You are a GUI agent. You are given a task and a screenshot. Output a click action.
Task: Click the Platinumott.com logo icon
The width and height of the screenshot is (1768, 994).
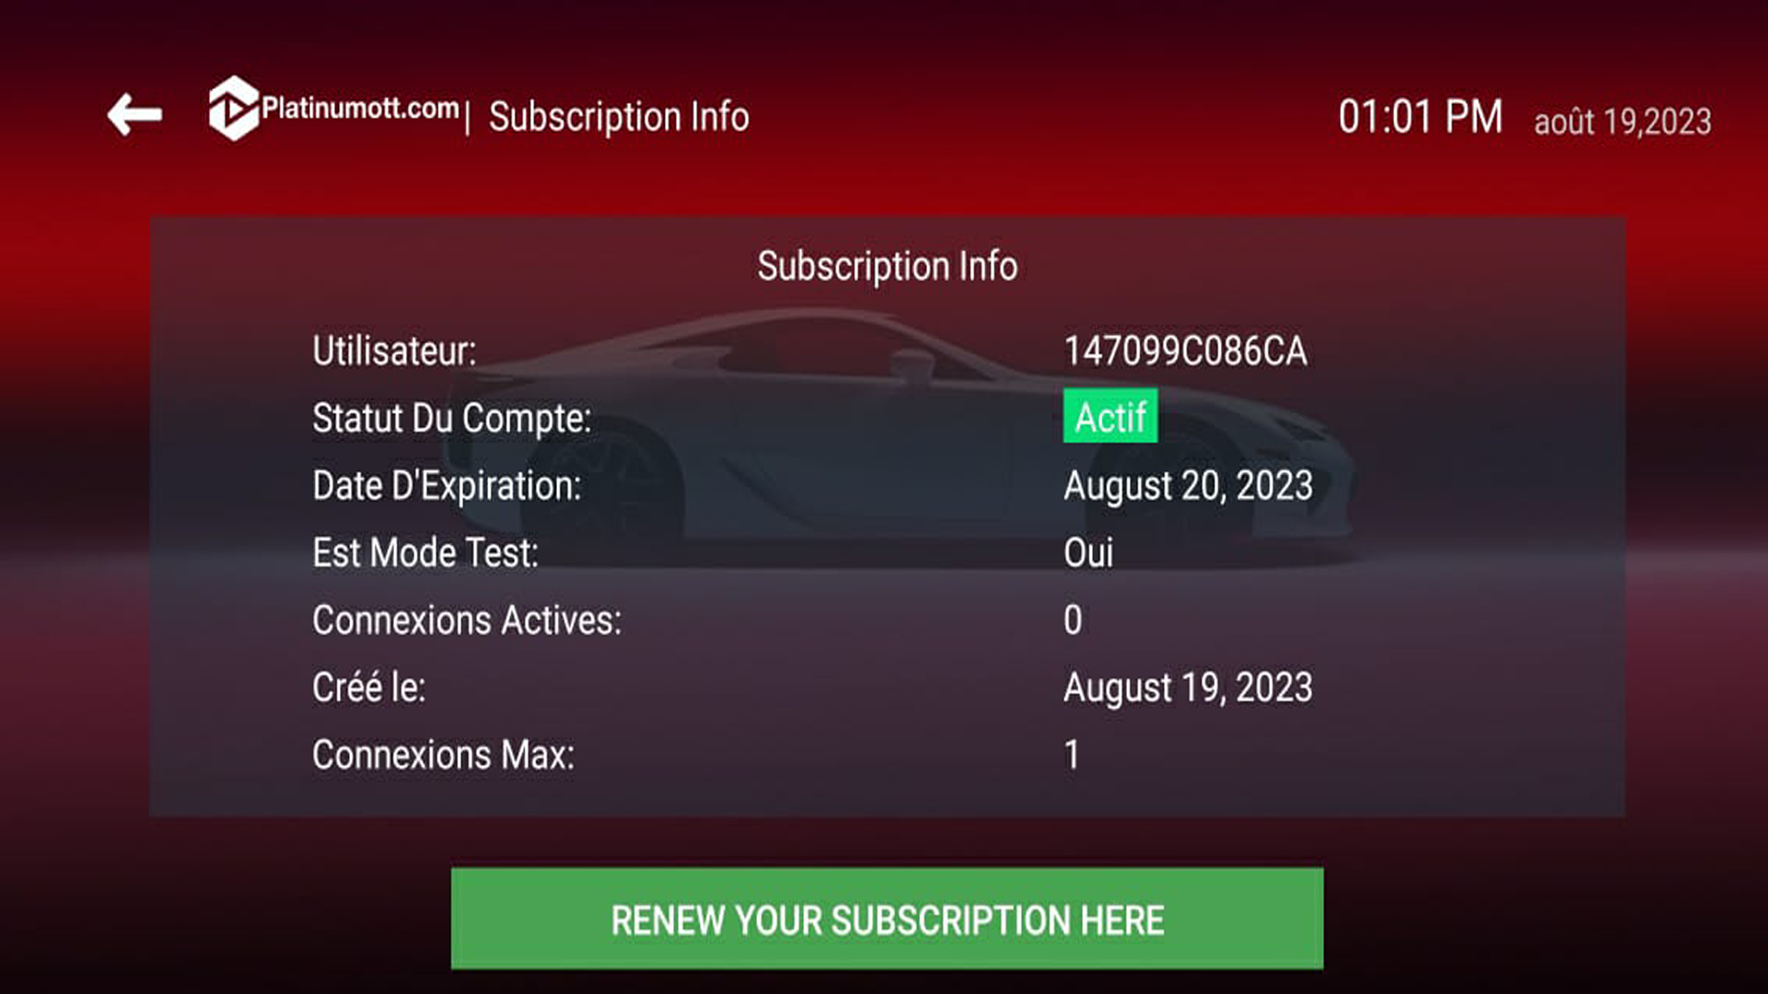(x=234, y=109)
